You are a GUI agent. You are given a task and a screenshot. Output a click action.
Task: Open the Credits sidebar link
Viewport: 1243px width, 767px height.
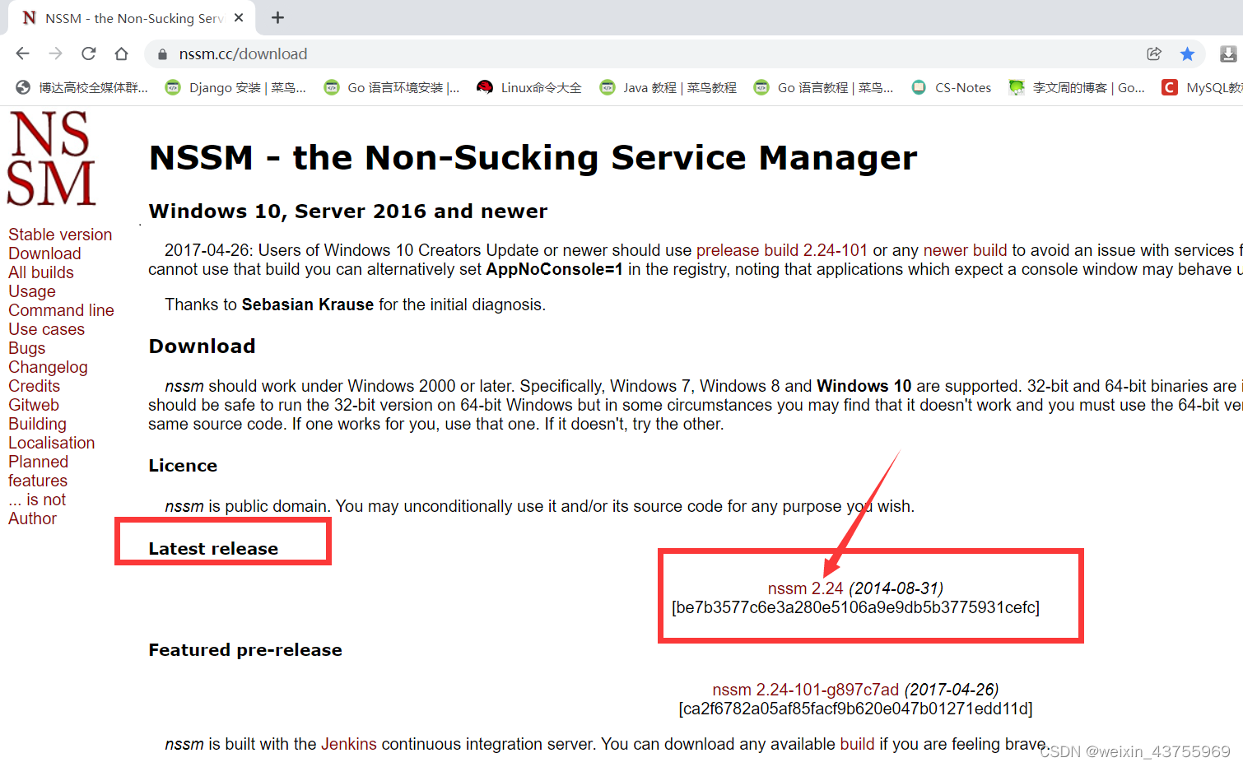pos(34,386)
